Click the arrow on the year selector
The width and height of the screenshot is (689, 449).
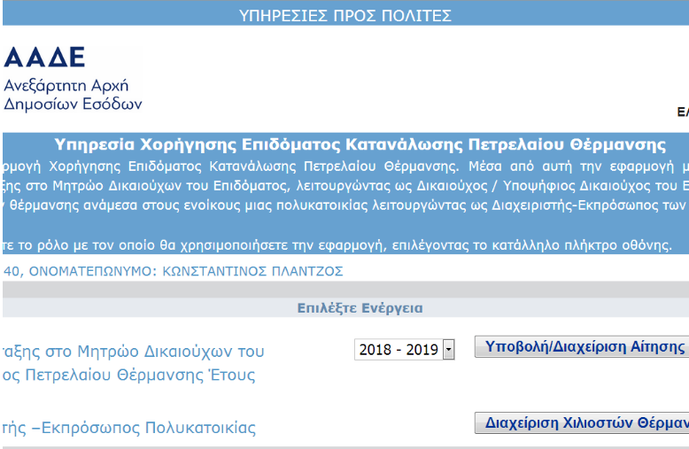click(x=448, y=350)
